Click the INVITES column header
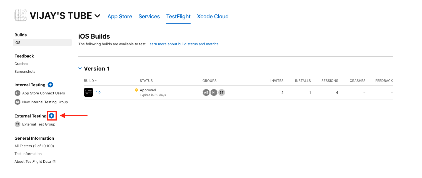 click(x=277, y=81)
